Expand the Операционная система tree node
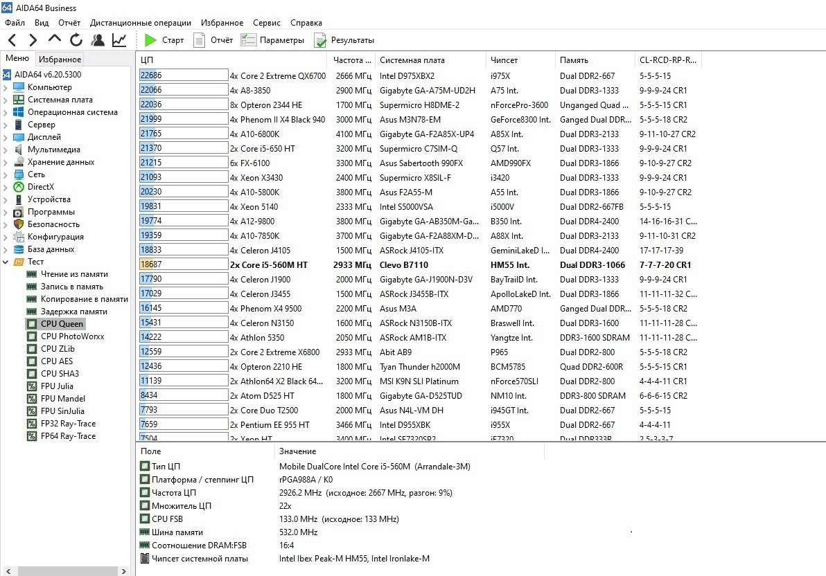 pos(6,112)
